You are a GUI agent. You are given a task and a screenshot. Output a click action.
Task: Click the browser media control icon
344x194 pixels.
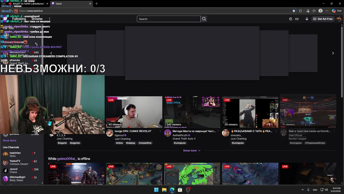307,11
